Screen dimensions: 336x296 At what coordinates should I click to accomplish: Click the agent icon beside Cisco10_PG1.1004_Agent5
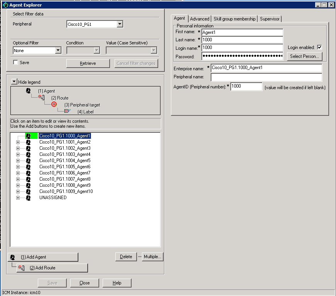coord(28,161)
